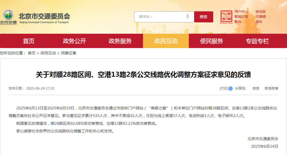Open 用户中心 link
This screenshot has width=287, height=155.
(x=241, y=11)
